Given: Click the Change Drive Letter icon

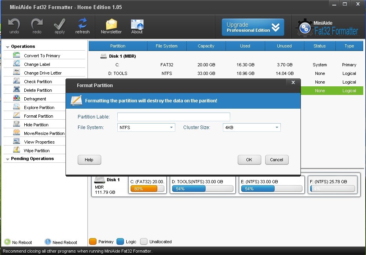Looking at the screenshot, I should click(16, 73).
